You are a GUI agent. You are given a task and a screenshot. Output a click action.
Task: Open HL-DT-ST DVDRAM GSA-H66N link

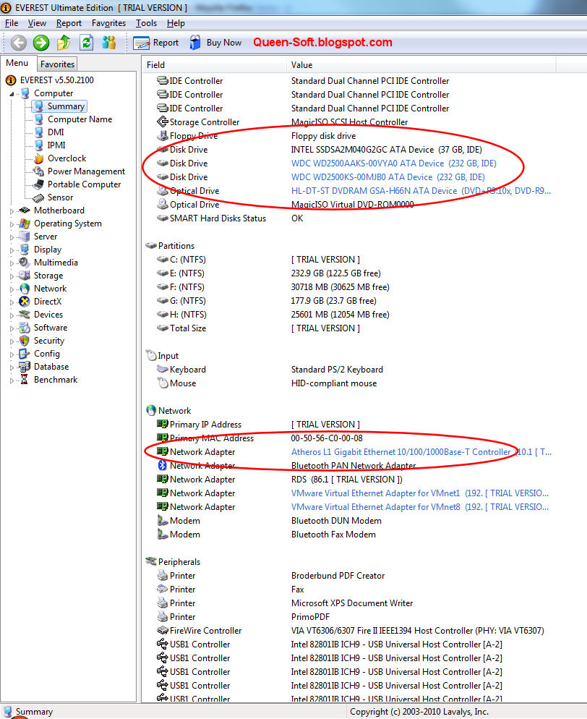[x=421, y=191]
